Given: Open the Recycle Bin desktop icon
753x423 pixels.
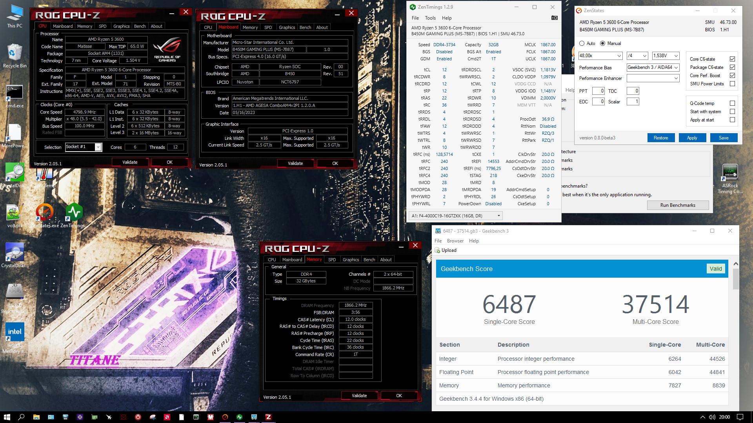Looking at the screenshot, I should [15, 56].
